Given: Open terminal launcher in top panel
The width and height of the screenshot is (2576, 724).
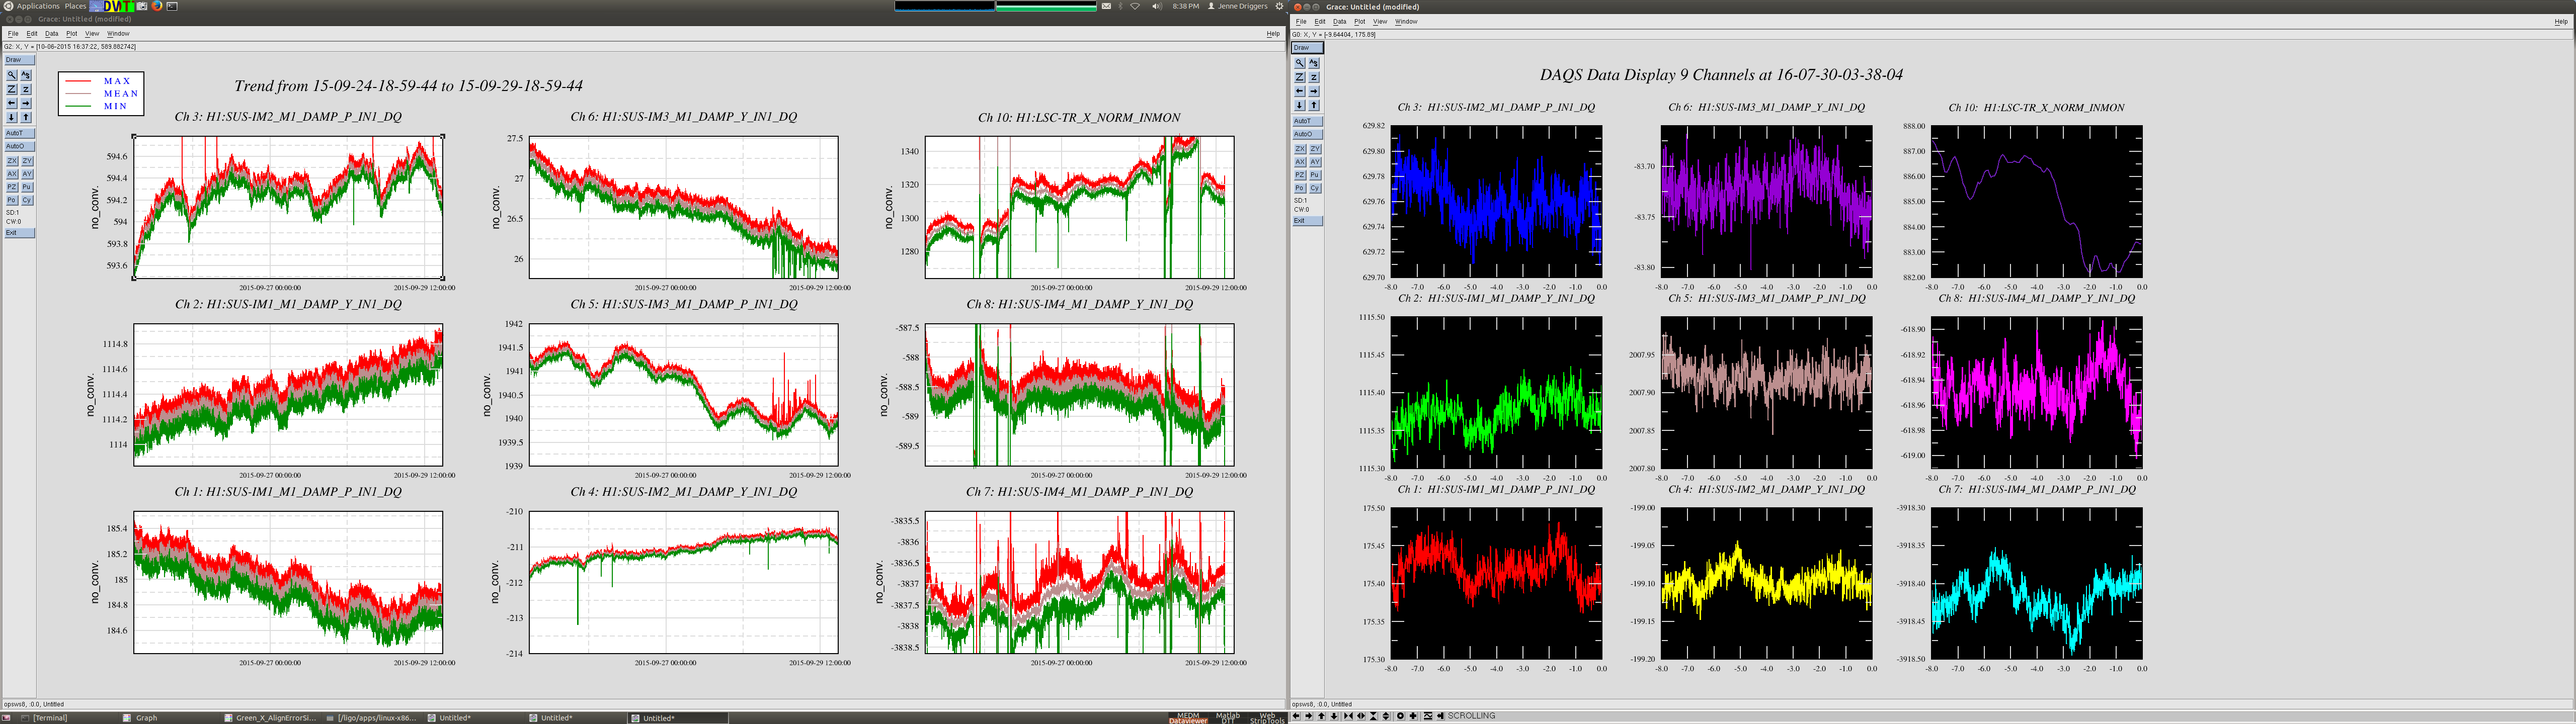Looking at the screenshot, I should [172, 6].
